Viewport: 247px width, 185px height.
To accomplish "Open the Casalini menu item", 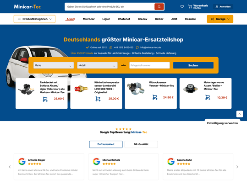I will (x=190, y=19).
